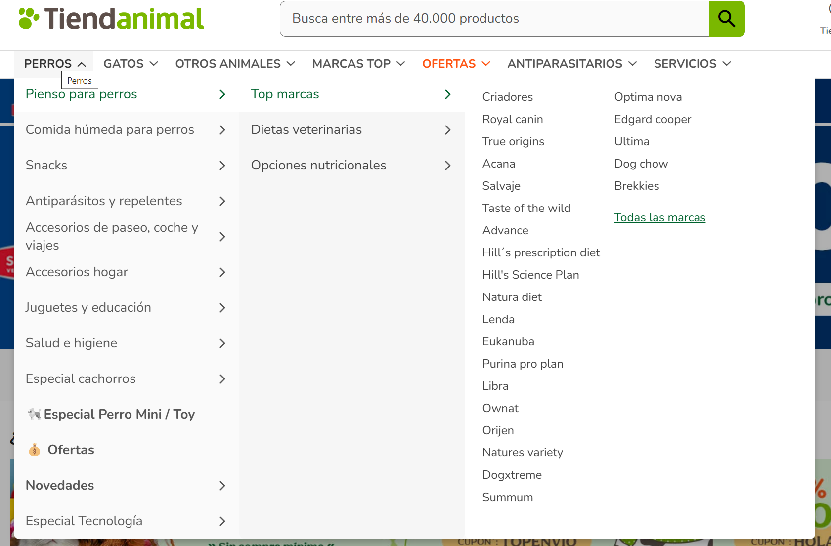Expand Snacks submenu arrow
This screenshot has height=546, width=831.
point(222,166)
